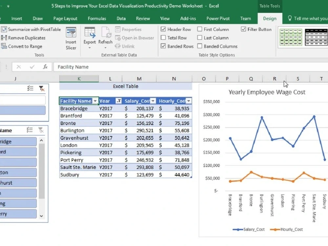
Task: Enable the Total Row option
Action: click(163, 38)
